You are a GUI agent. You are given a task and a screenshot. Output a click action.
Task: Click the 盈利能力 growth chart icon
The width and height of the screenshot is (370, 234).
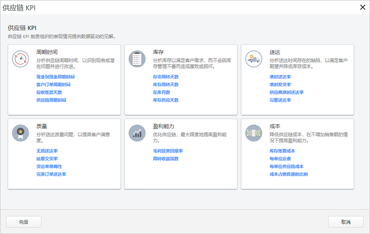pyautogui.click(x=137, y=133)
